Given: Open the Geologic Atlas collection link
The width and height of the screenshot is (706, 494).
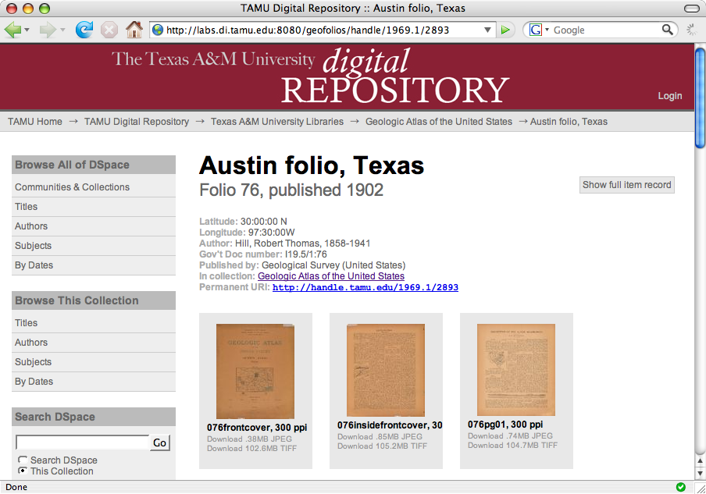Looking at the screenshot, I should coord(331,276).
